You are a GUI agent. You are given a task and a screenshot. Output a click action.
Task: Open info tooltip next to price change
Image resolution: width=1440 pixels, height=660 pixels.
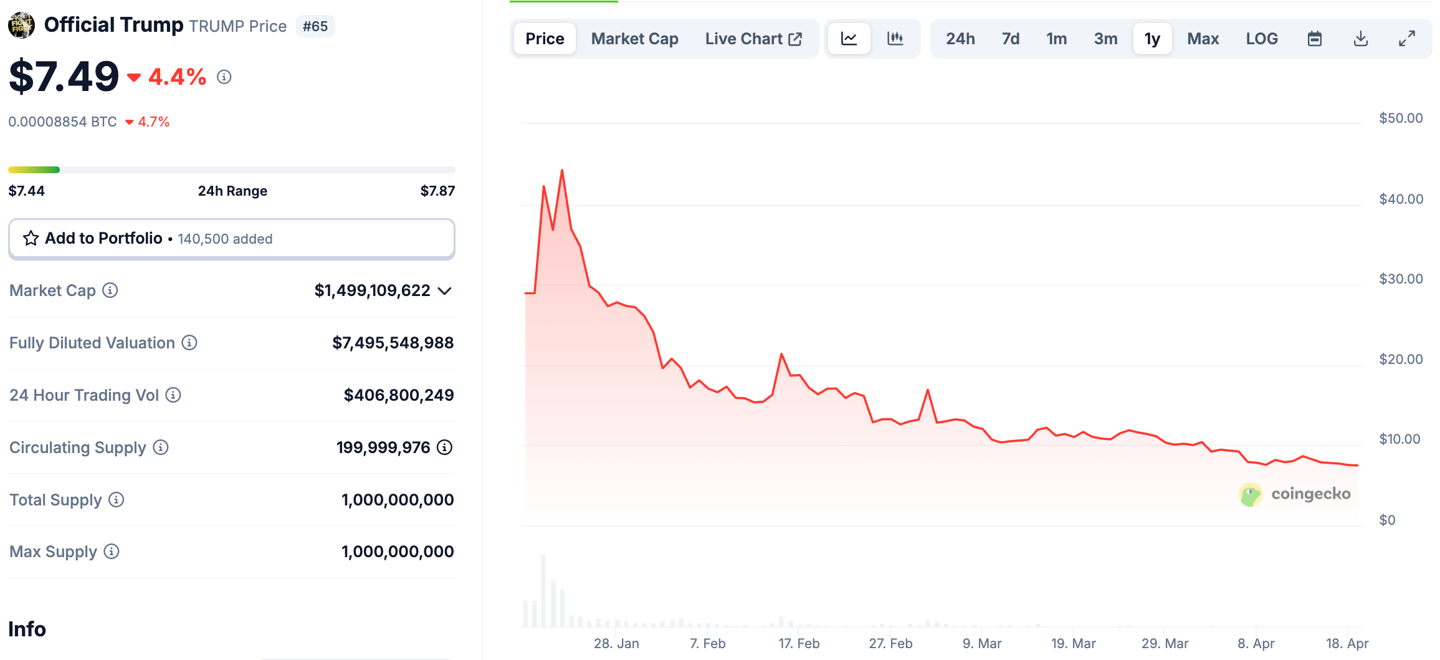(x=224, y=77)
